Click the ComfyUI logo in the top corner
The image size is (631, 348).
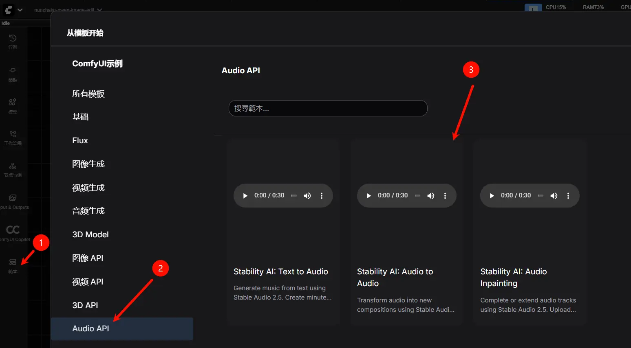point(8,10)
